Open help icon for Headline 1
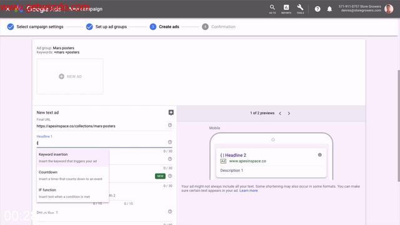Screen dimensions: 400x225 pyautogui.click(x=170, y=142)
